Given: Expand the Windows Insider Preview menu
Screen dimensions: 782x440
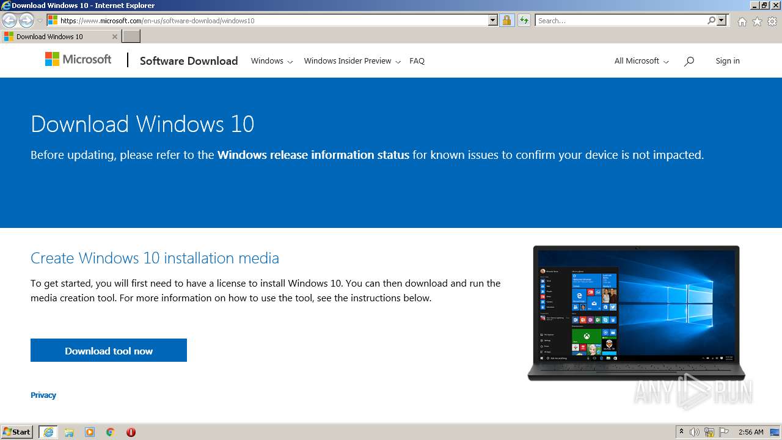Looking at the screenshot, I should click(353, 61).
